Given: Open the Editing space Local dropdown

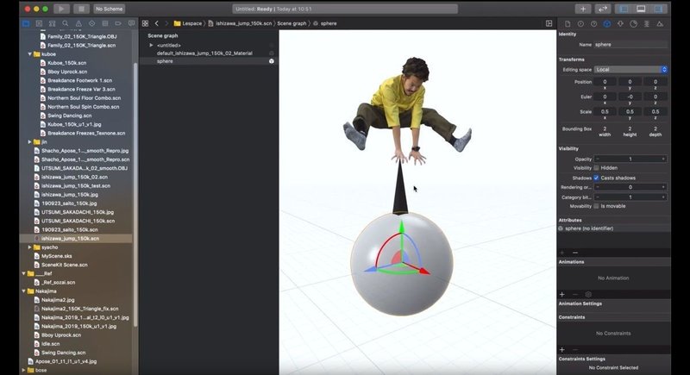Looking at the screenshot, I should pos(630,70).
